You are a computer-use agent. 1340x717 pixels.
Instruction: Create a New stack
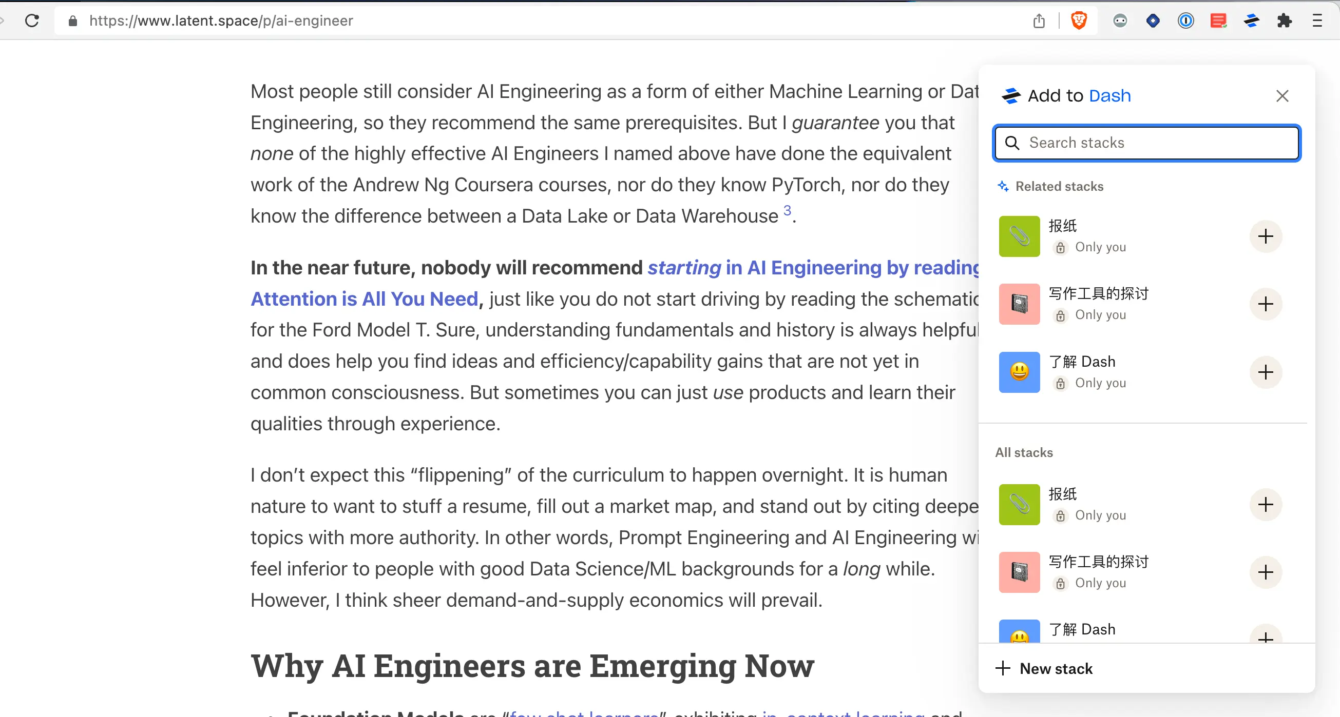point(1045,669)
